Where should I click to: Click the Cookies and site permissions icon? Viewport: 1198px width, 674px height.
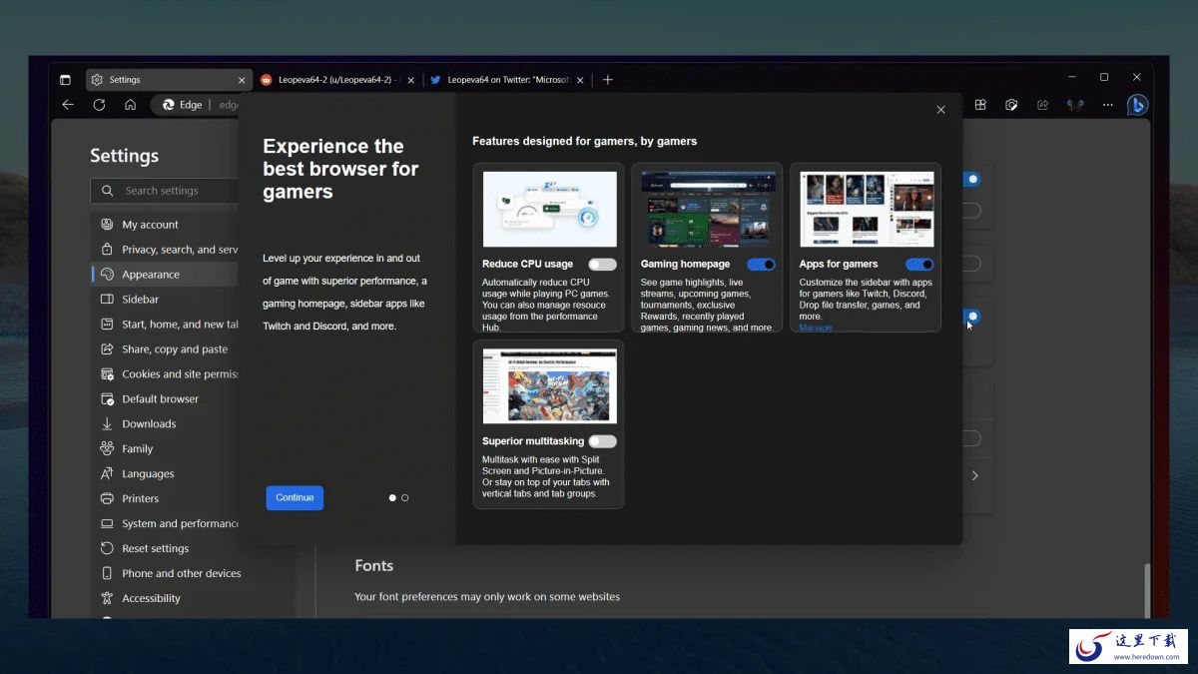[x=107, y=374]
